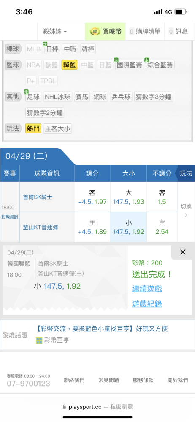Tap the battery icon in status bar
Viewport: 195px width, 422px height.
tap(181, 12)
